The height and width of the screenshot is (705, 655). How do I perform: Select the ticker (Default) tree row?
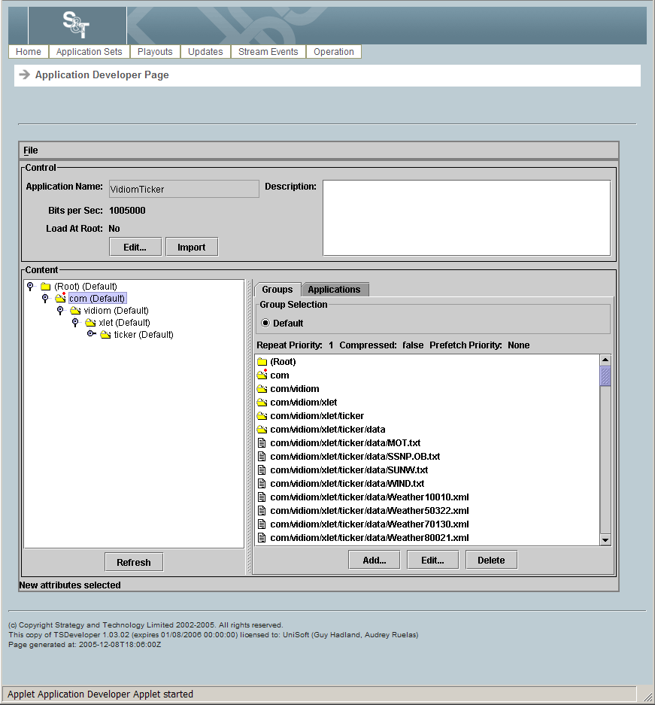(144, 335)
